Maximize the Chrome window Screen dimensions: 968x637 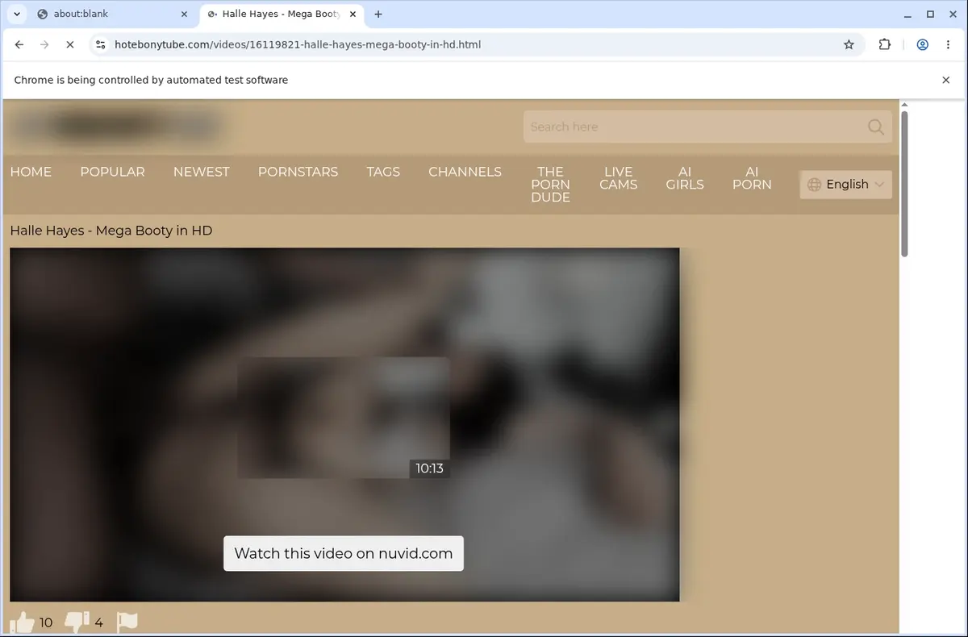pyautogui.click(x=930, y=14)
